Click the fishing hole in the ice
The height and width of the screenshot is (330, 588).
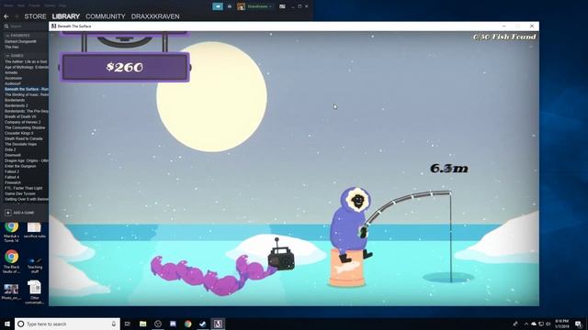click(x=448, y=278)
